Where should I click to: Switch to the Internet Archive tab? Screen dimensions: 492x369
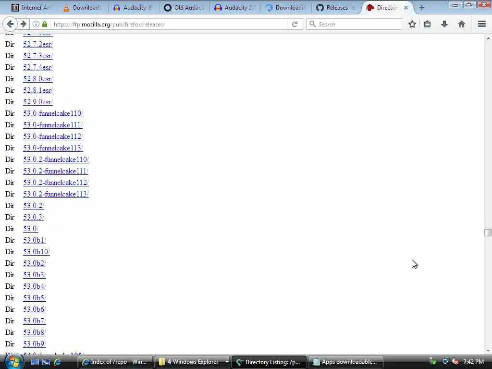coord(31,8)
